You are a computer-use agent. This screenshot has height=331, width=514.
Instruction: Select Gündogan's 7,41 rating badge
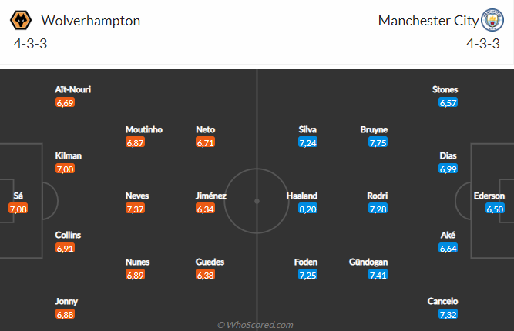(x=378, y=275)
